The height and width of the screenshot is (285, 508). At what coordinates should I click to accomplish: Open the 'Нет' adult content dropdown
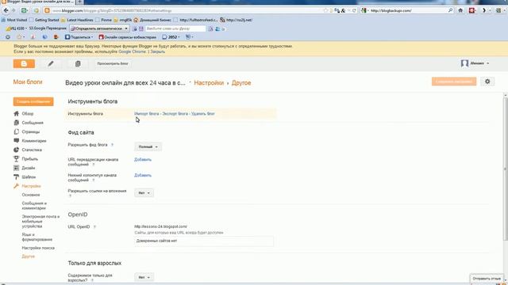point(144,277)
